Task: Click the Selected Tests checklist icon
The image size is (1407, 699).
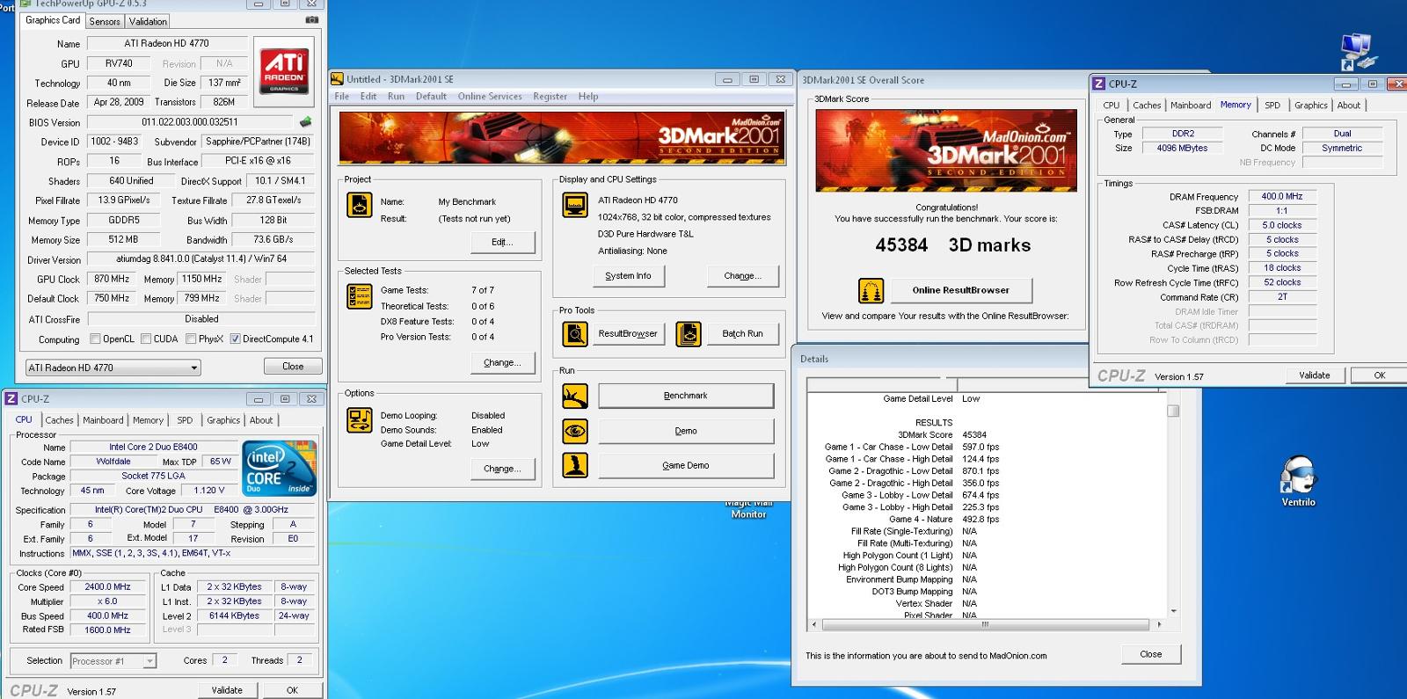Action: click(x=360, y=296)
